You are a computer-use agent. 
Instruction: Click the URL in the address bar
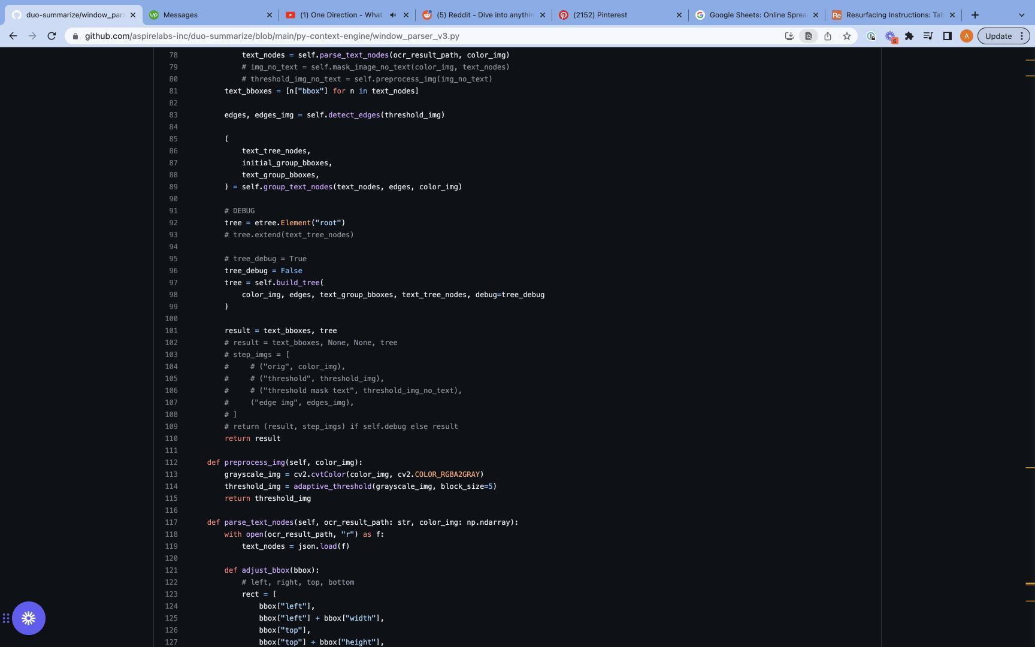point(272,36)
